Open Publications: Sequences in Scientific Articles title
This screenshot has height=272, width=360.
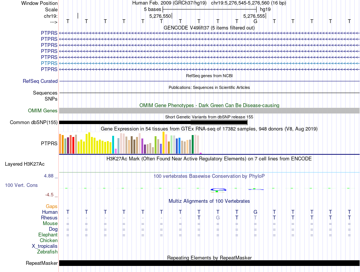point(209,87)
